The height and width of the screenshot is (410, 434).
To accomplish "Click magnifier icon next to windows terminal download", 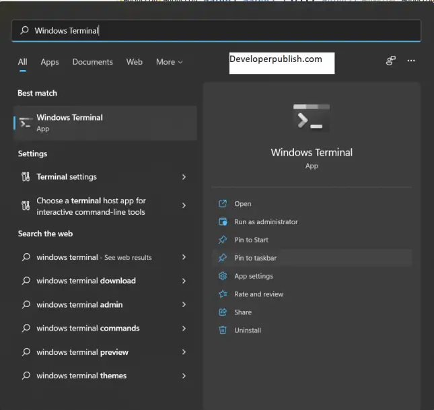I will tap(26, 281).
